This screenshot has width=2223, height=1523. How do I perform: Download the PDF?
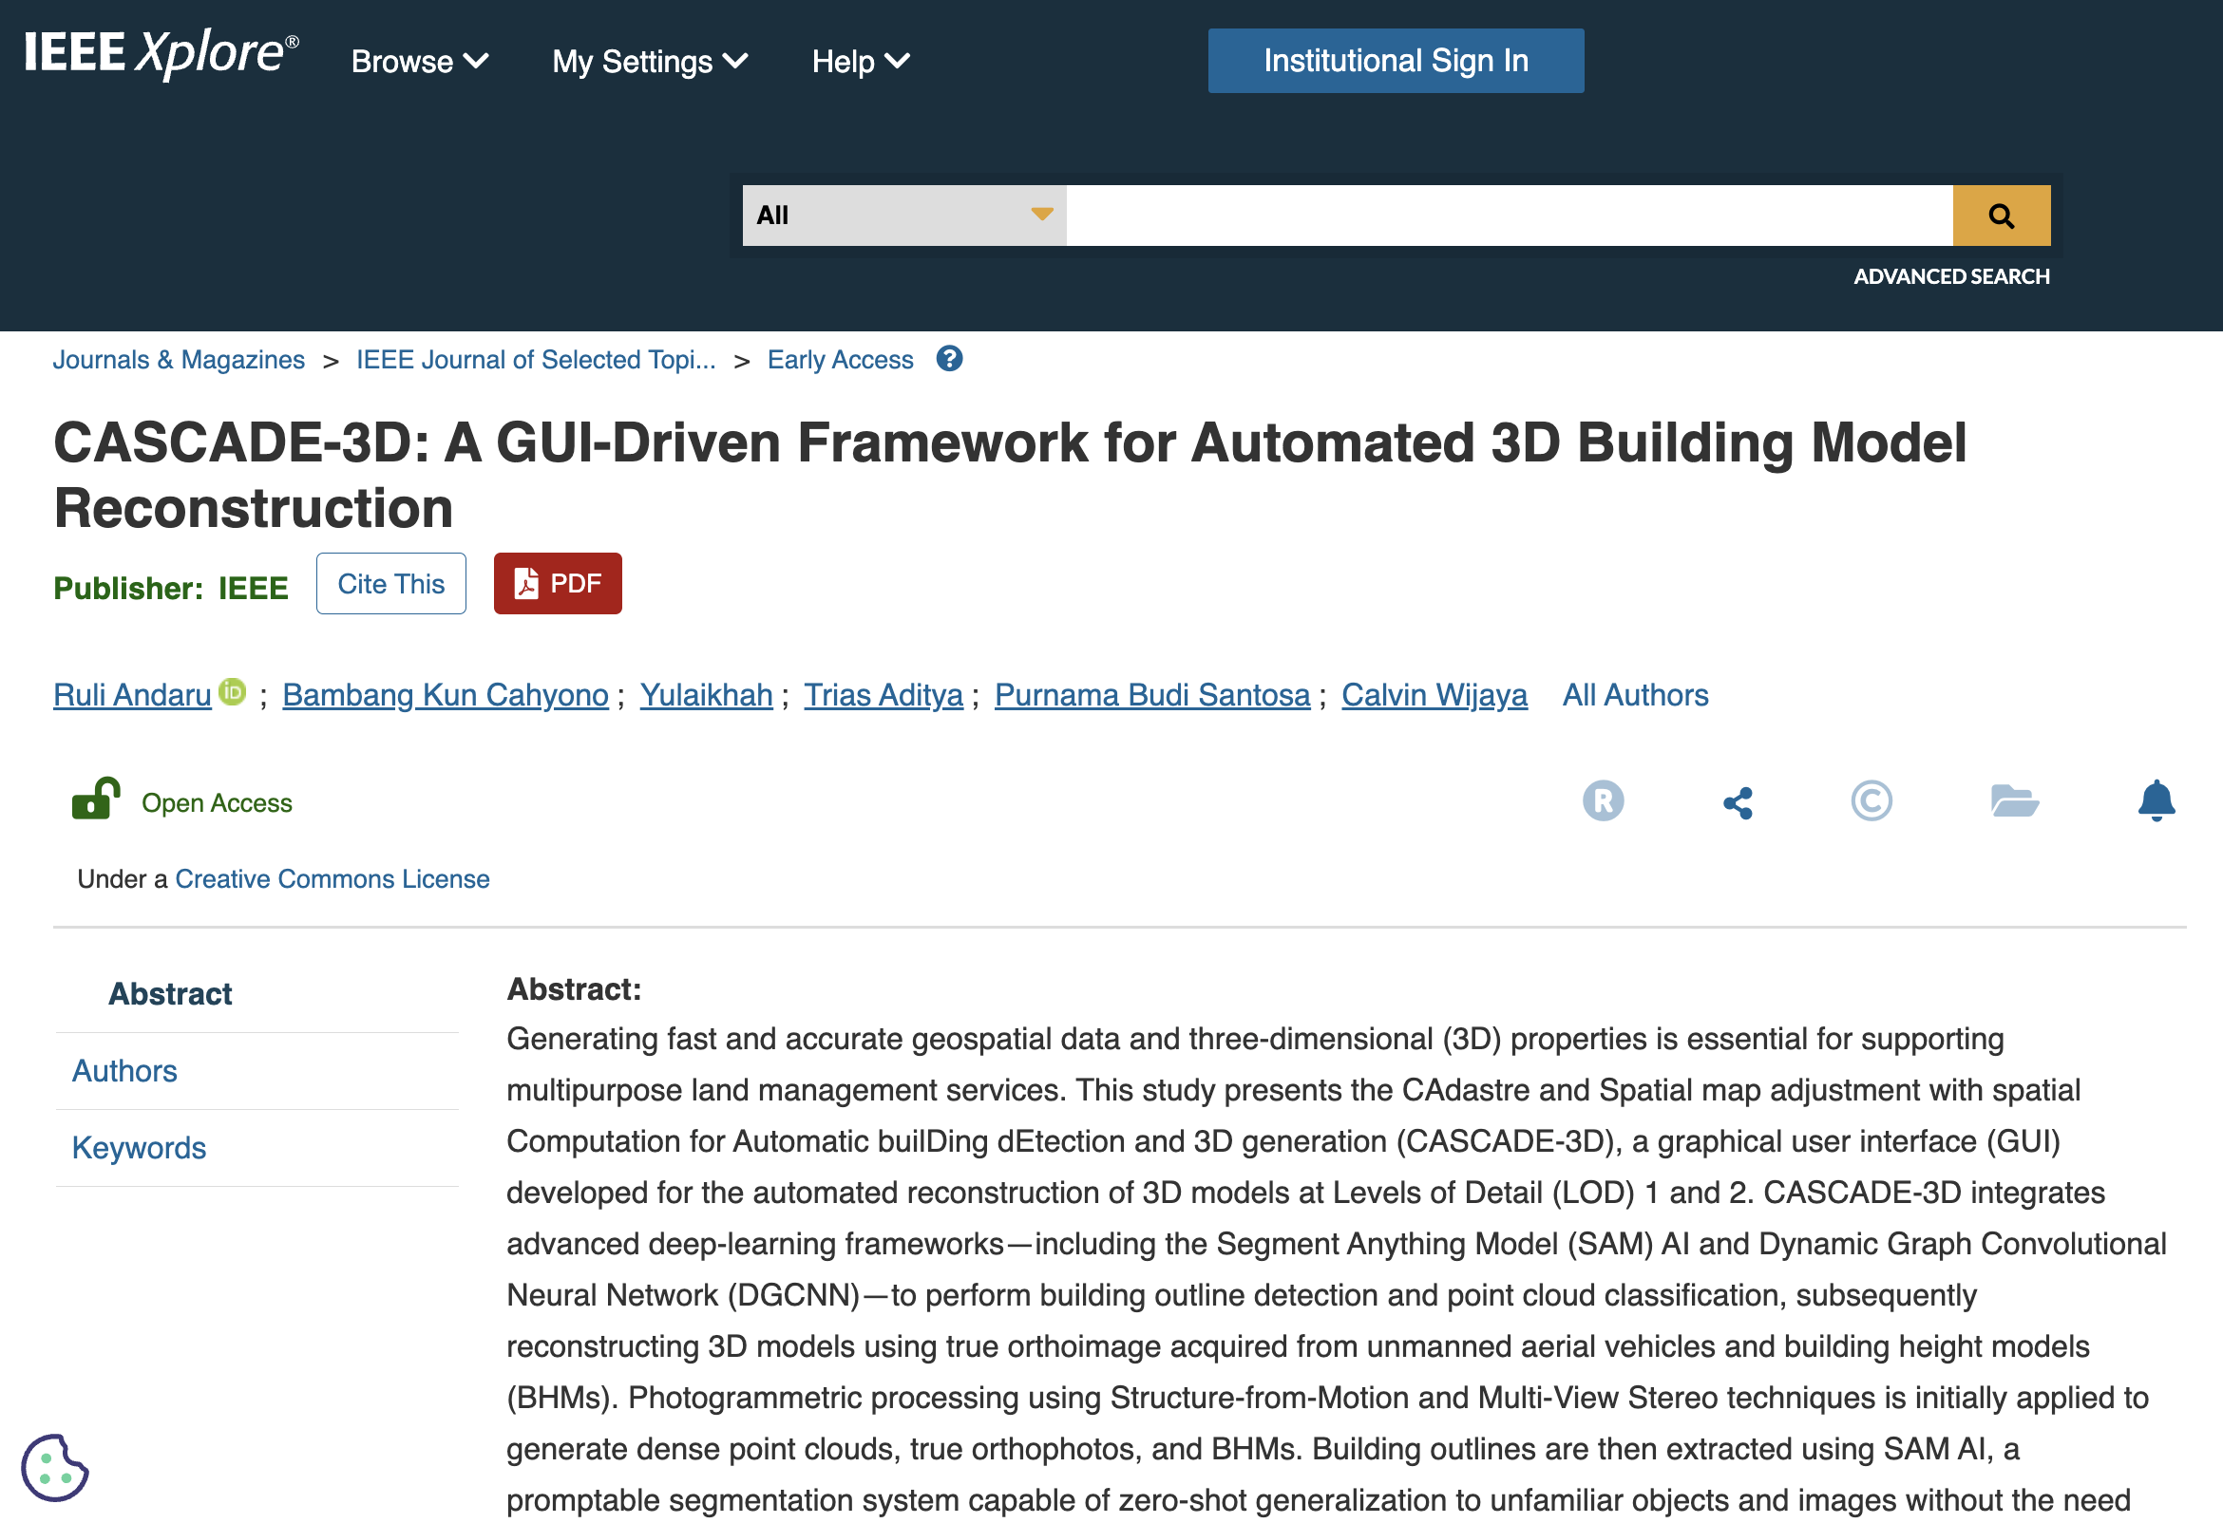coord(558,584)
